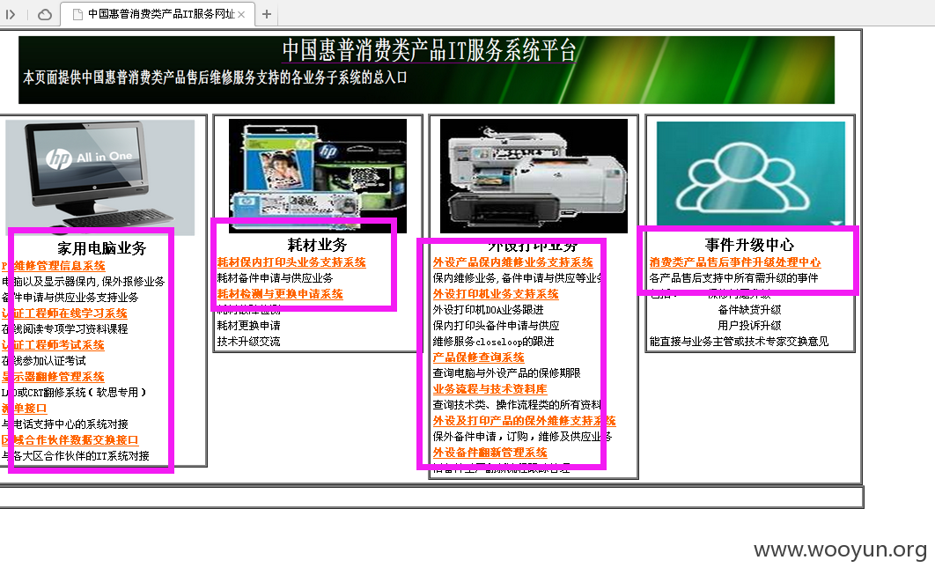Screen dimensions: 935x575
Task: Open 产品保修查询系统 link
Action: tap(478, 358)
